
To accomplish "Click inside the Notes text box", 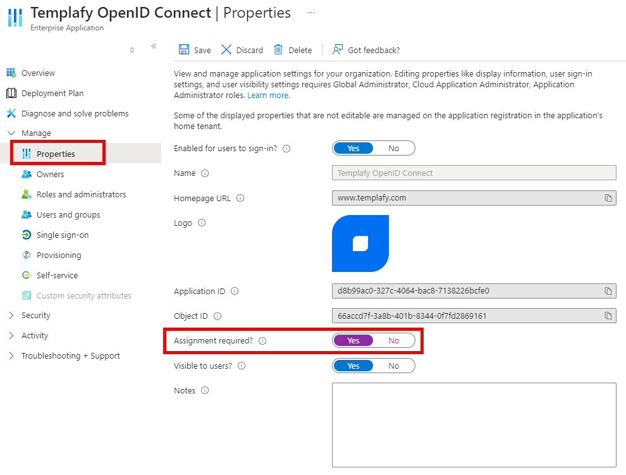I will [x=474, y=424].
